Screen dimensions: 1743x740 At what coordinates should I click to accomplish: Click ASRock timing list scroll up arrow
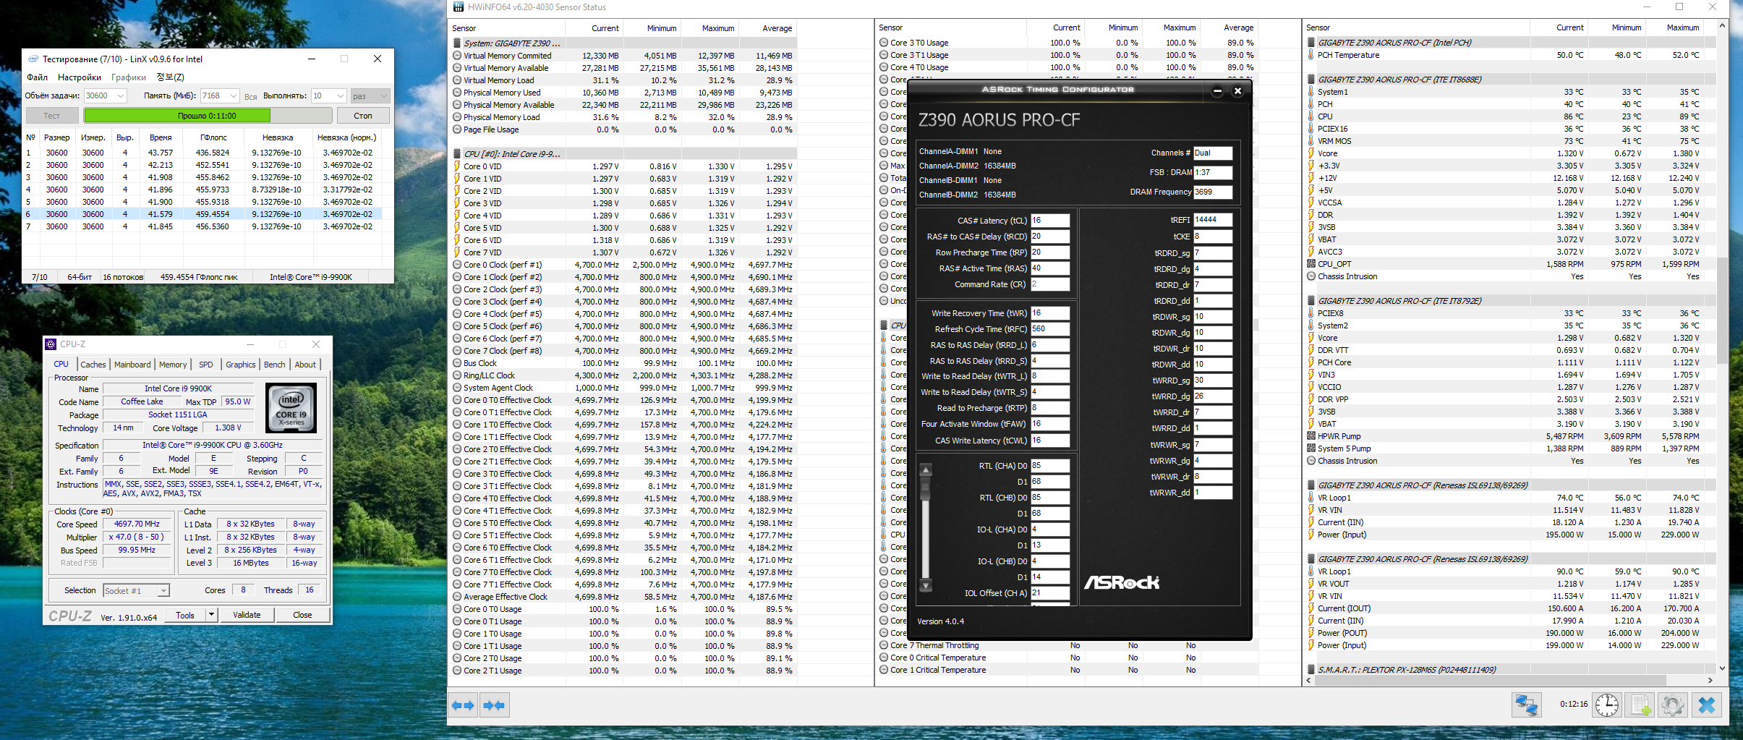tap(925, 470)
